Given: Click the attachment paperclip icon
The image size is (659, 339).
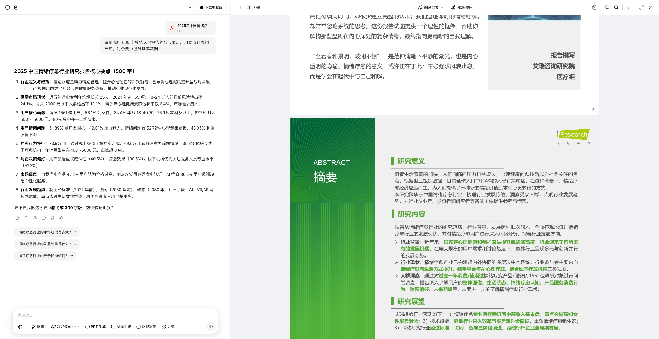Looking at the screenshot, I should click(x=20, y=326).
